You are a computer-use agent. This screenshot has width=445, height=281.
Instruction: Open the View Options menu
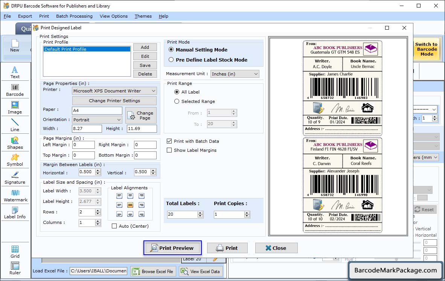114,16
